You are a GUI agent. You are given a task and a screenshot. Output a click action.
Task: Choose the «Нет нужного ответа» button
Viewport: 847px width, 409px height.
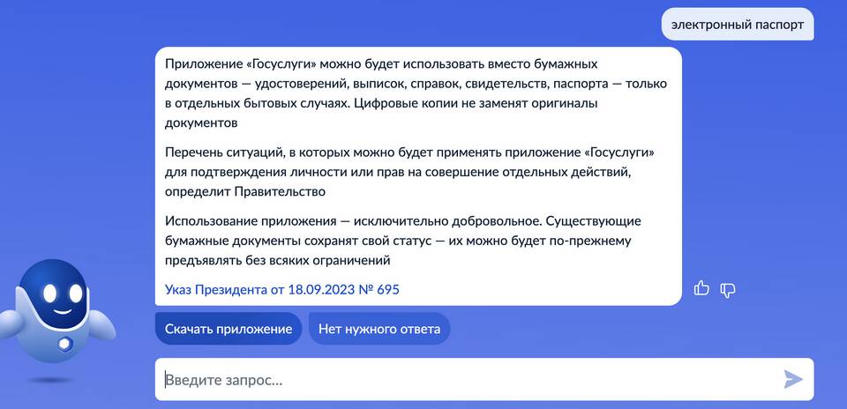(379, 329)
